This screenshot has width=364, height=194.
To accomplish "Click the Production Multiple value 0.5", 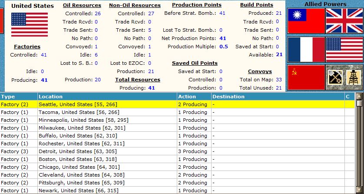I will (224, 47).
